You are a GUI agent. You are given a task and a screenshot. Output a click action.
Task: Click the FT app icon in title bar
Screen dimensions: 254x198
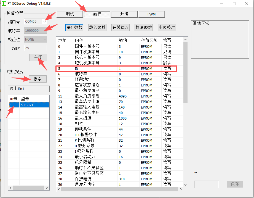coord(4,4)
